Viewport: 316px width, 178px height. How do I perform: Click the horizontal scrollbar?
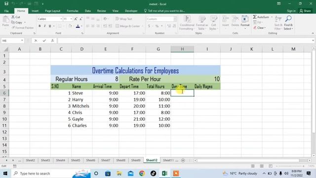coord(248,160)
